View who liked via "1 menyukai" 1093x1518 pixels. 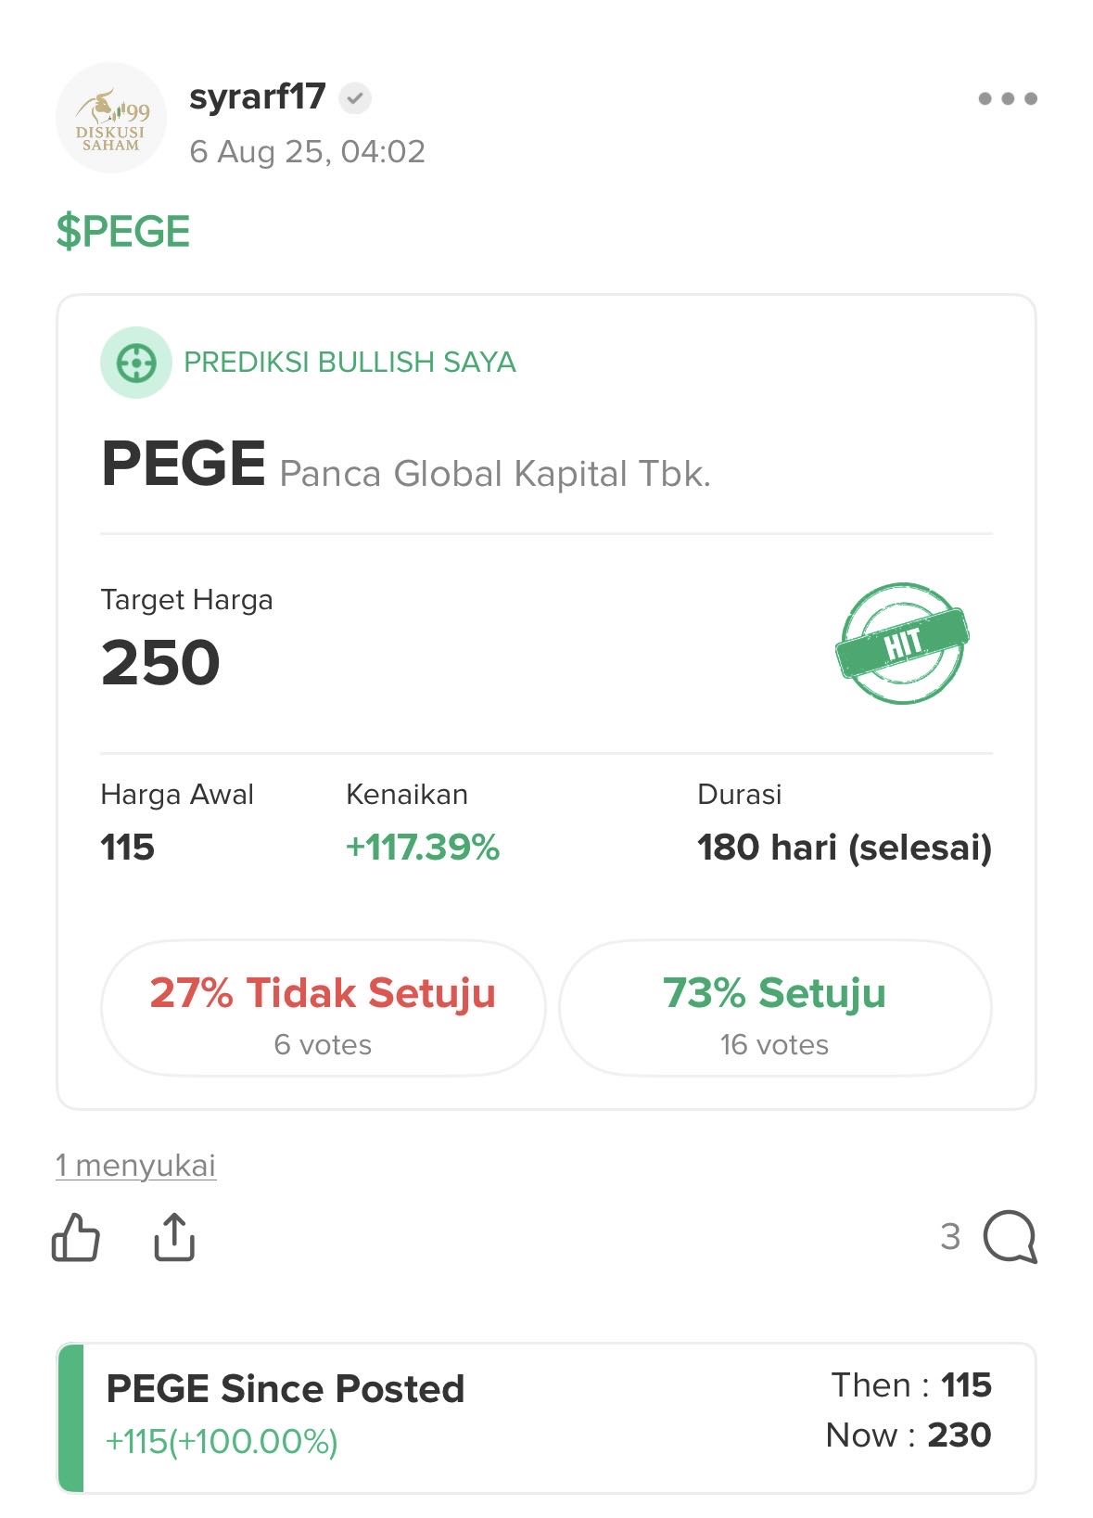[x=135, y=1165]
